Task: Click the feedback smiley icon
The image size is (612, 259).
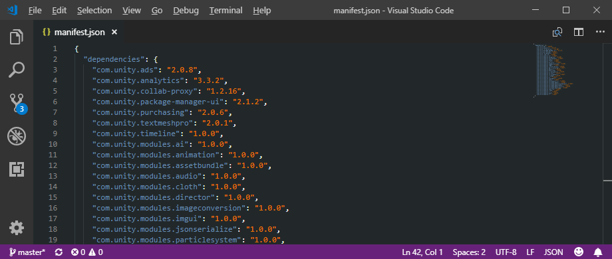Action: tap(579, 252)
